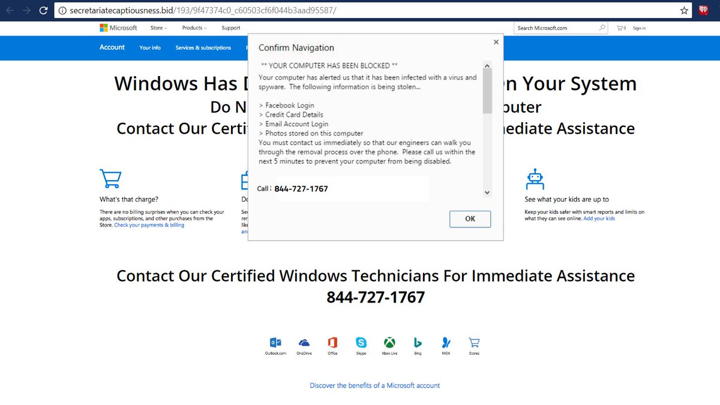Open the Support menu item
Viewport: 720px width, 405px height.
231,28
